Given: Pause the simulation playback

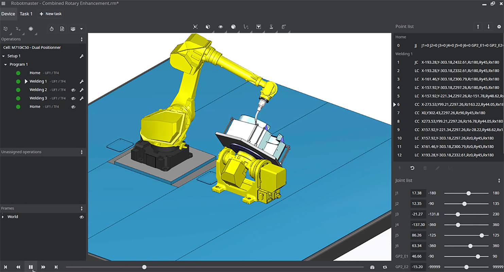Looking at the screenshot, I should (x=31, y=267).
